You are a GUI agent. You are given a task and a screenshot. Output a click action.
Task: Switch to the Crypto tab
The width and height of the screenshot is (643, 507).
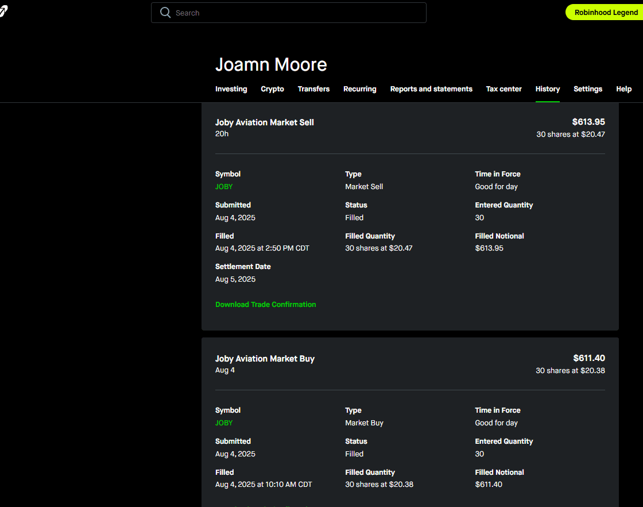point(272,89)
